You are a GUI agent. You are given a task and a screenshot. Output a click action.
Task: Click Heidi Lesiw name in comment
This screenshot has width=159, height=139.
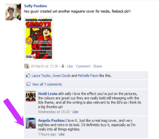tap(48, 94)
